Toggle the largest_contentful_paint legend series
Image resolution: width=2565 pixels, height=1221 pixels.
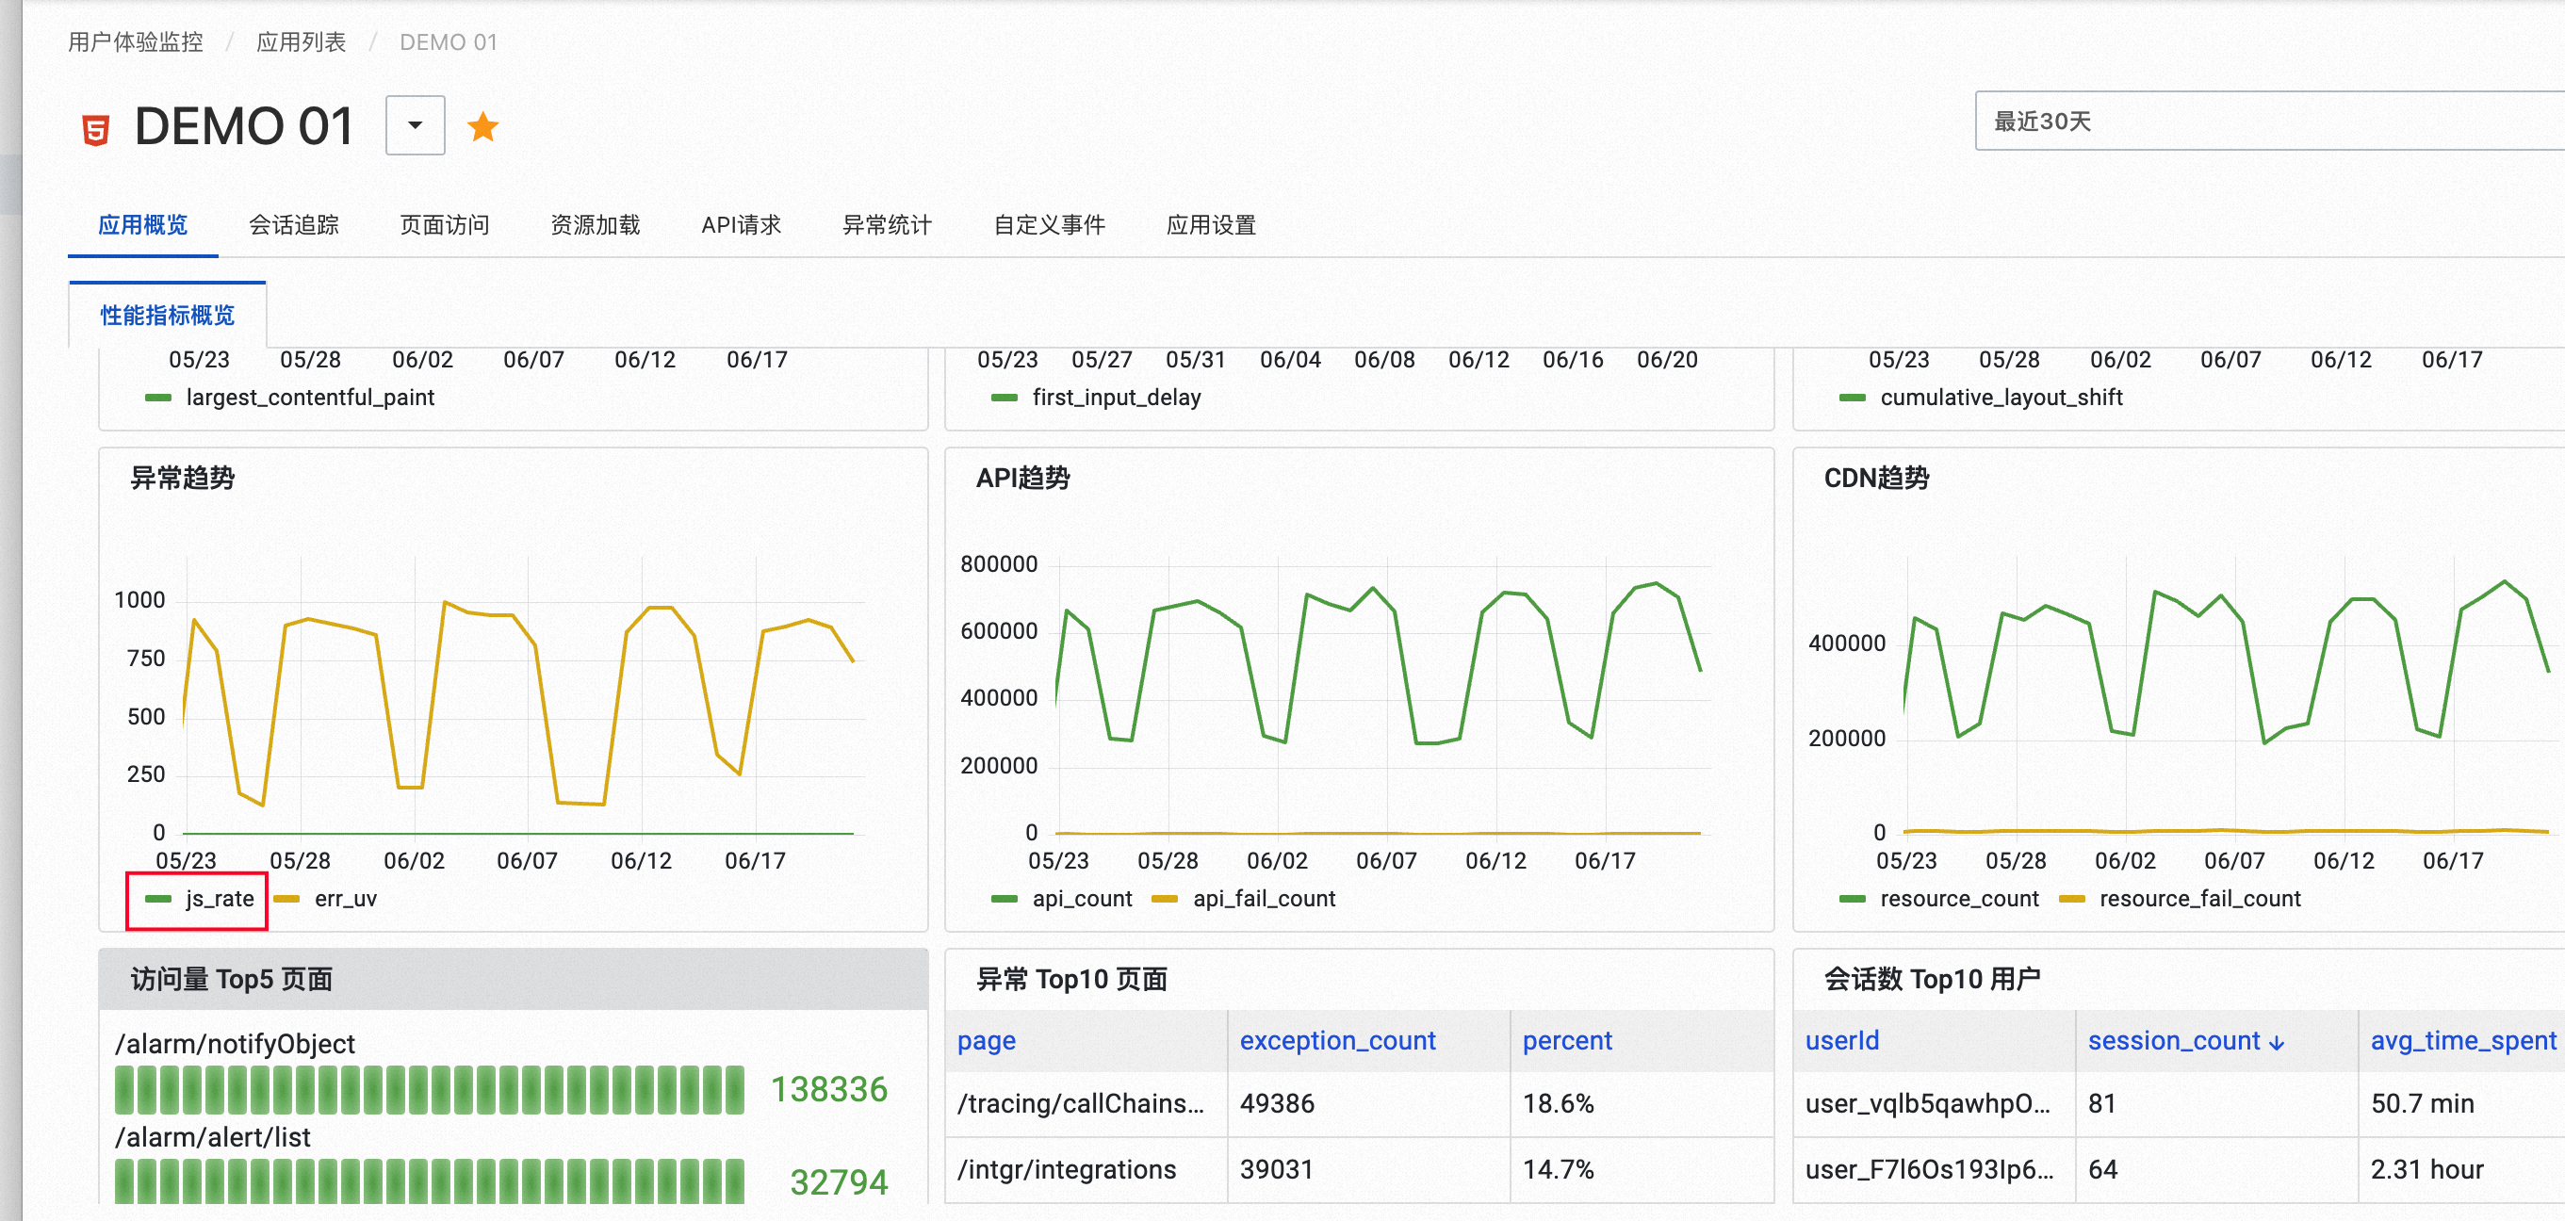289,398
